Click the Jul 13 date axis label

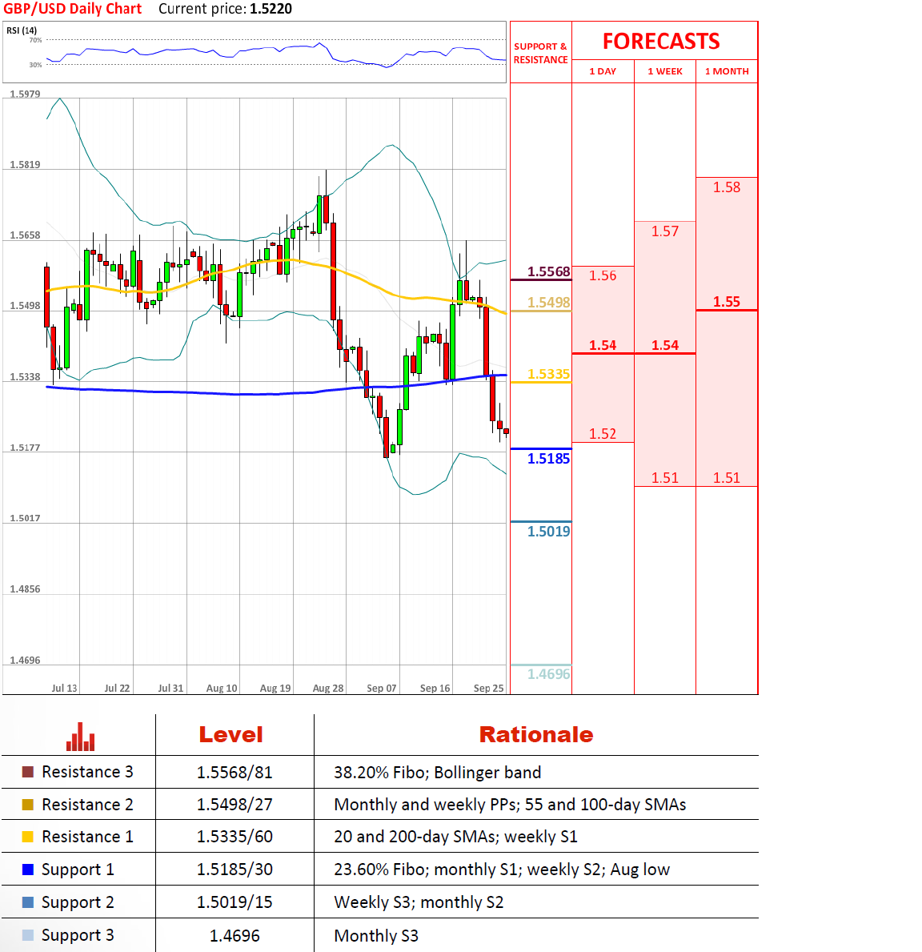click(64, 688)
